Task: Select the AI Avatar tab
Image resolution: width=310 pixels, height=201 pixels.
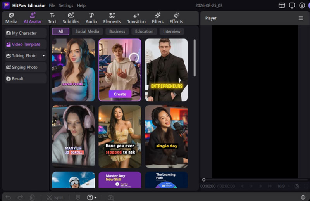Action: [x=33, y=18]
